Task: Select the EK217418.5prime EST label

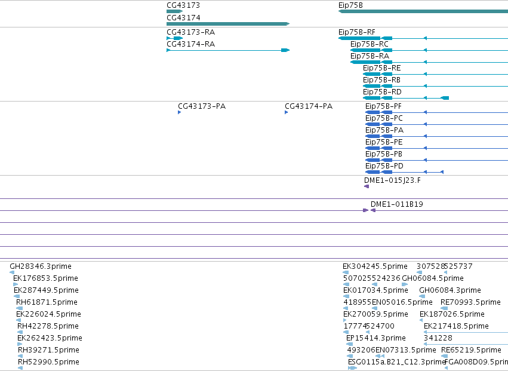Action: tap(457, 326)
